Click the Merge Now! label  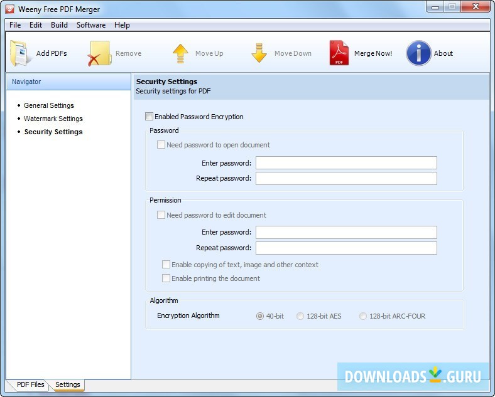[x=373, y=53]
